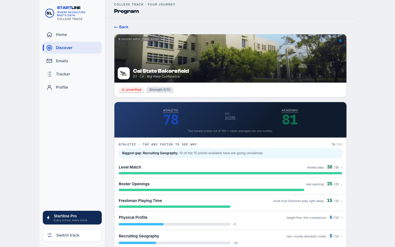Click the Home house icon
Image resolution: width=395 pixels, height=247 pixels.
(49, 35)
